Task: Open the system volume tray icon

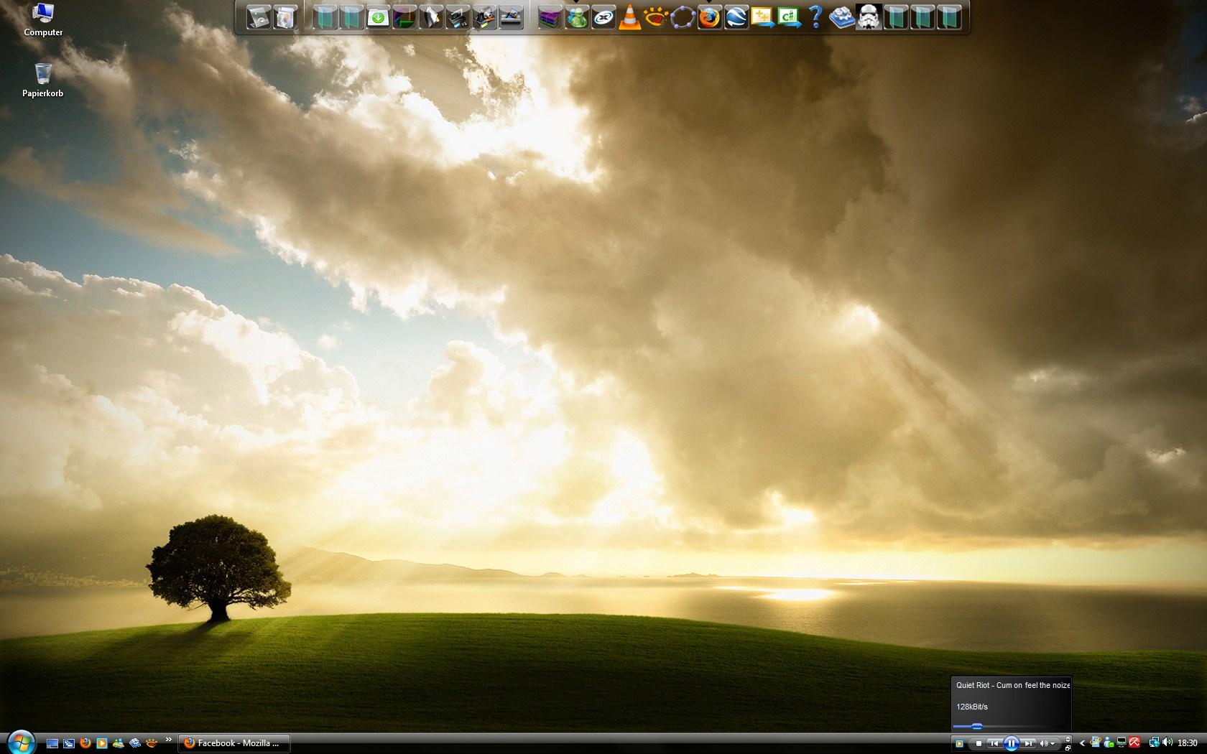Action: 1167,743
